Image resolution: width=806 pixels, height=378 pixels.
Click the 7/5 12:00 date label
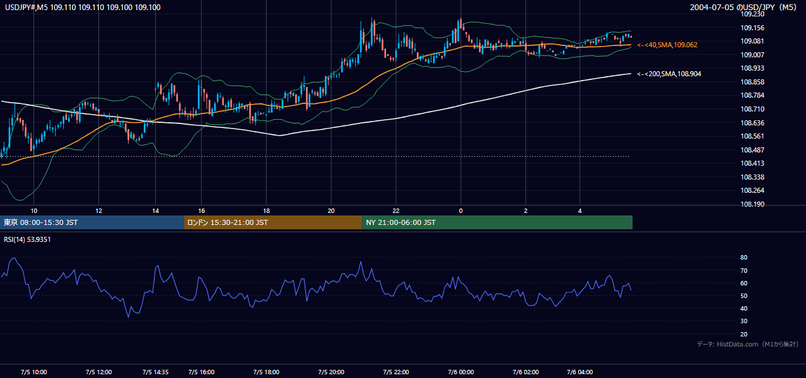[x=99, y=372]
